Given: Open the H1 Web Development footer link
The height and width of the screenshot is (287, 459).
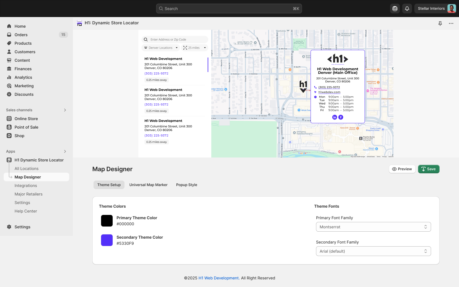Looking at the screenshot, I should (219, 278).
